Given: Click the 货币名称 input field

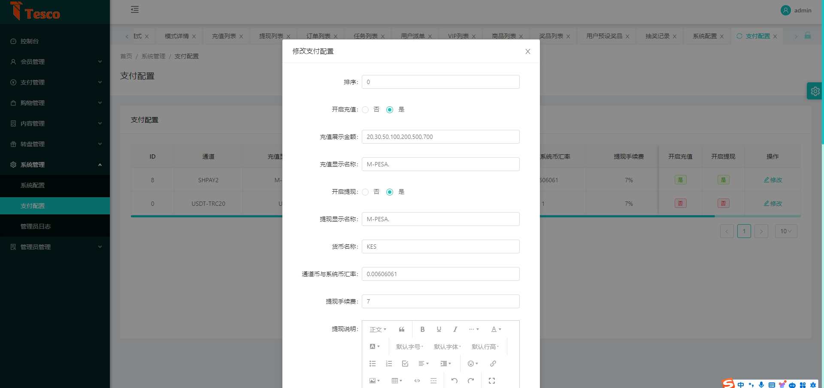Looking at the screenshot, I should (441, 247).
